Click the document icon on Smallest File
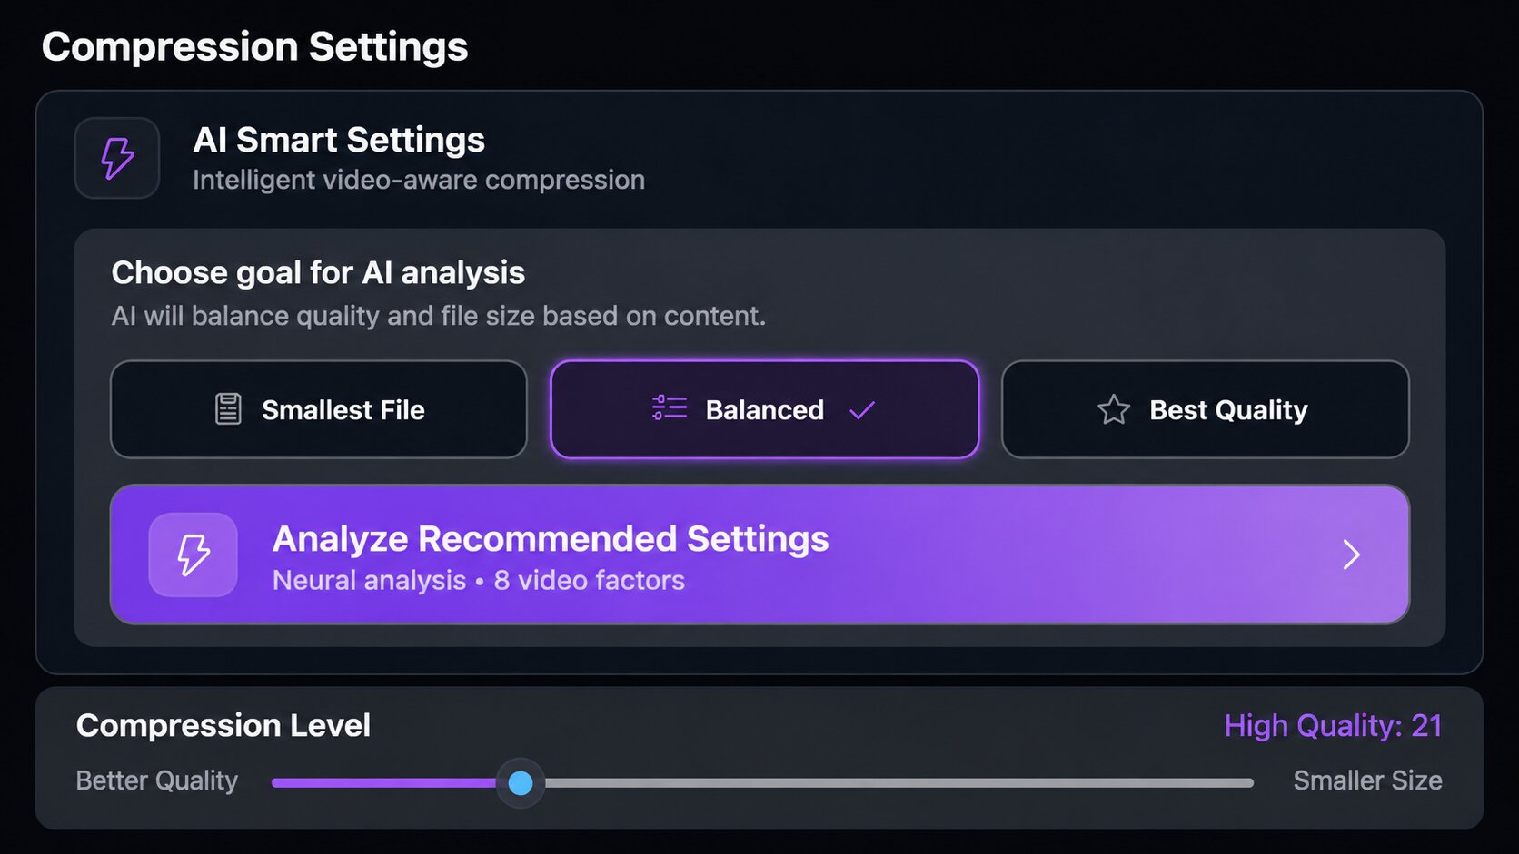This screenshot has width=1519, height=854. (x=228, y=409)
